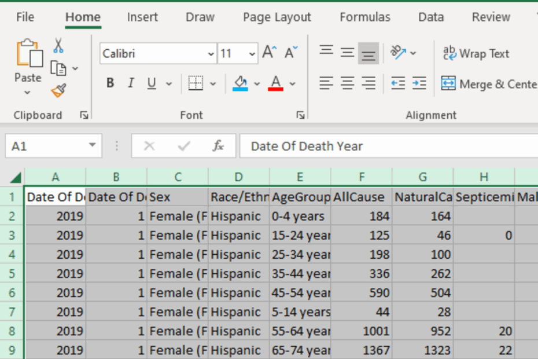This screenshot has height=359, width=538.
Task: Select row 5 header
Action: [x=12, y=273]
